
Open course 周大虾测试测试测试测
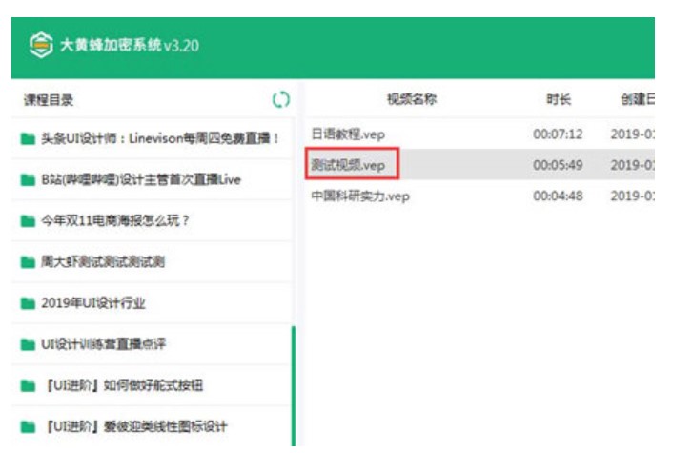[x=103, y=262]
